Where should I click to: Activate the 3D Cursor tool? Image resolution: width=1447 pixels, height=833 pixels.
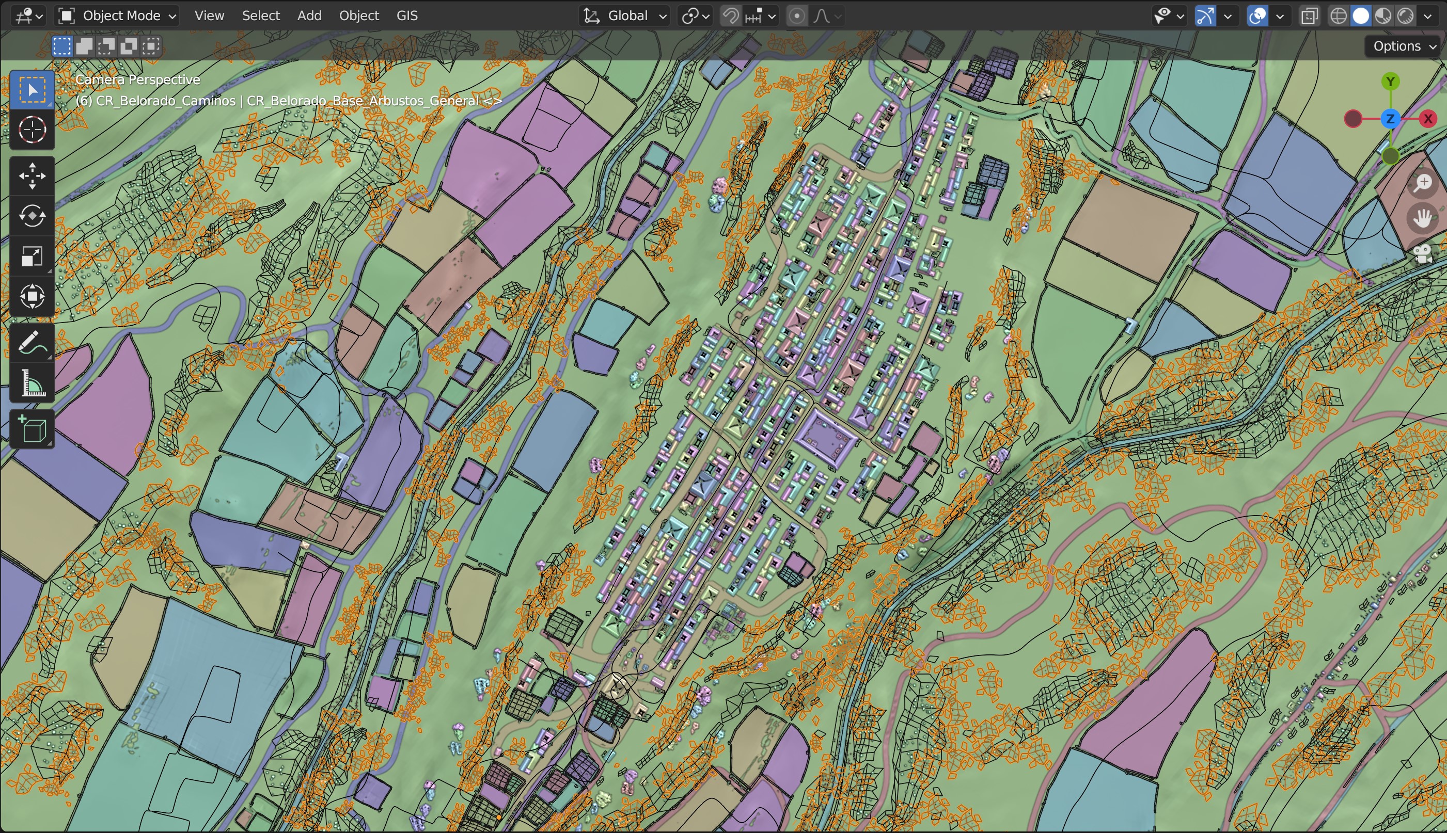pos(32,130)
